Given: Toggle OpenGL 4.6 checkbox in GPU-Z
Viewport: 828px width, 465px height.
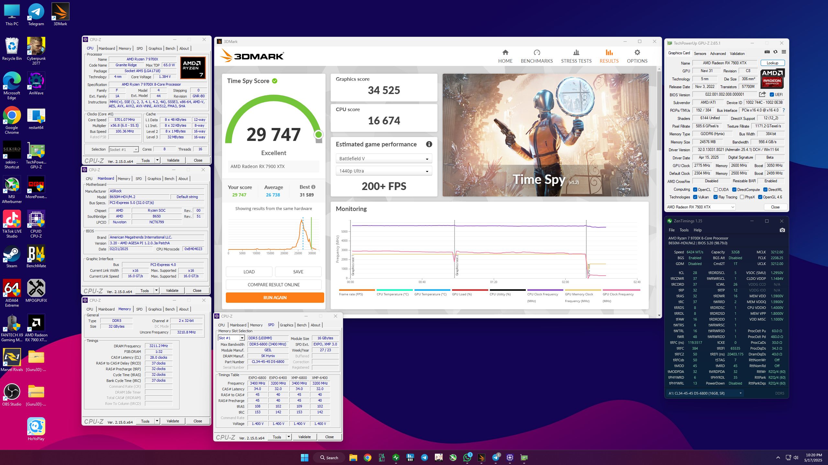Looking at the screenshot, I should tap(760, 197).
